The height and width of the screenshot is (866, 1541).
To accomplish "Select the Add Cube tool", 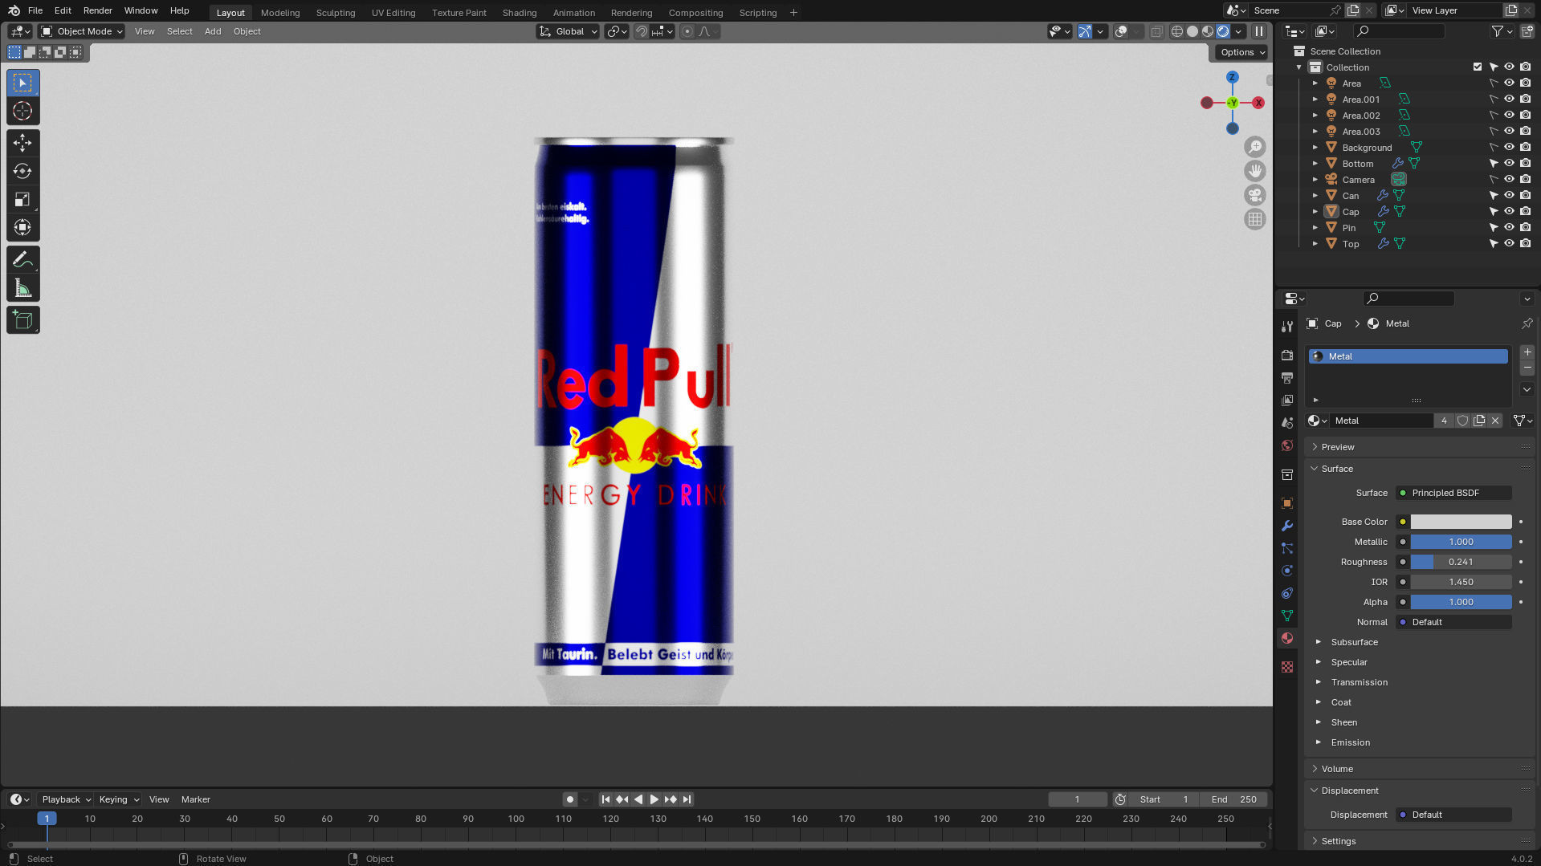I will pyautogui.click(x=22, y=320).
